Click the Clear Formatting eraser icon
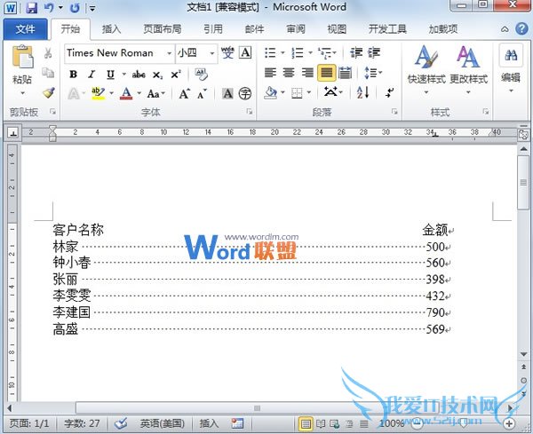The height and width of the screenshot is (434, 533). coord(201,74)
